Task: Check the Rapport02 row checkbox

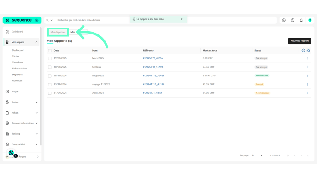Action: pos(50,76)
